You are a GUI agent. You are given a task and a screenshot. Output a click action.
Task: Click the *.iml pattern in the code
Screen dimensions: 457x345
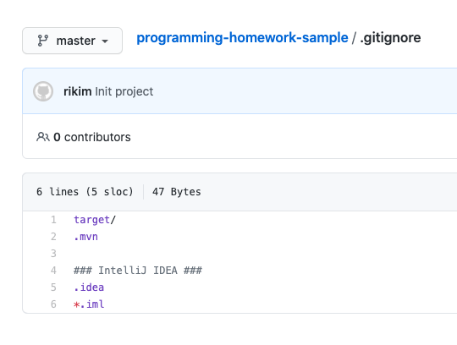coord(89,304)
